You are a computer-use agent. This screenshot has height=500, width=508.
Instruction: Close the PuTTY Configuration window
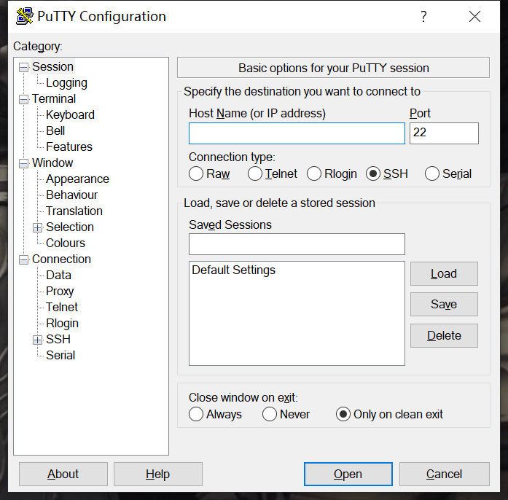pos(474,16)
